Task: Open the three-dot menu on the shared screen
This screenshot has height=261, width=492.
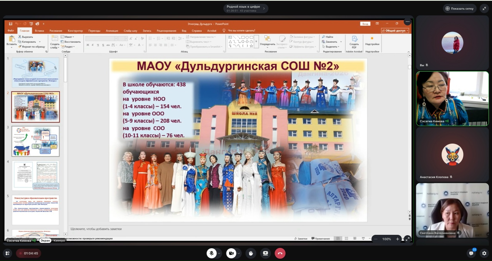Action: (407, 22)
